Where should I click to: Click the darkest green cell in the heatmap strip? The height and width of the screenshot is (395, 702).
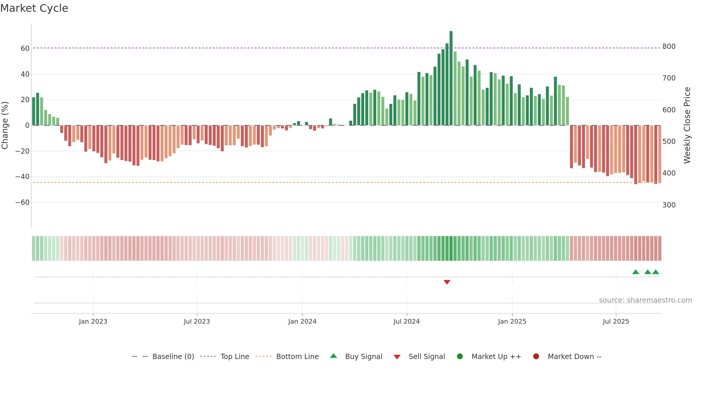451,248
